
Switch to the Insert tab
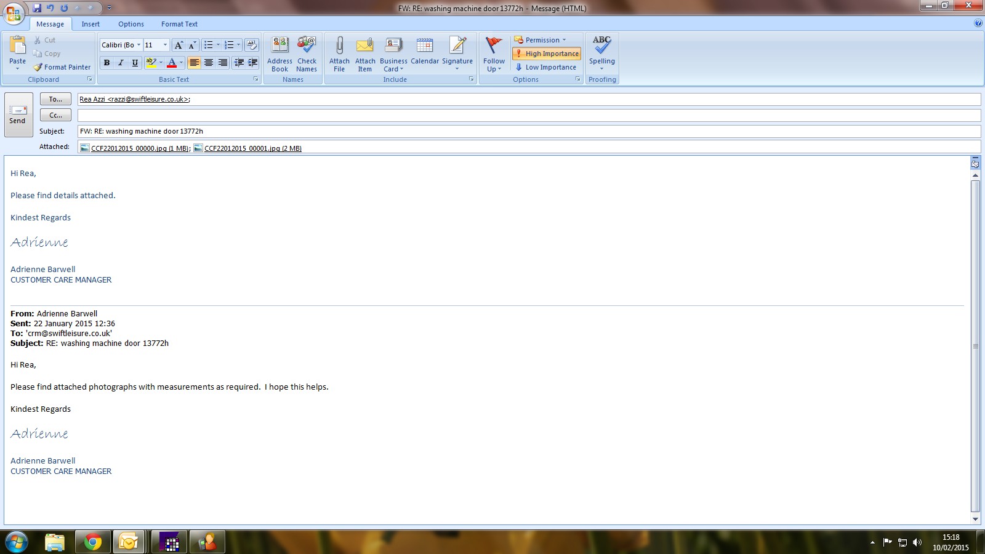point(90,24)
